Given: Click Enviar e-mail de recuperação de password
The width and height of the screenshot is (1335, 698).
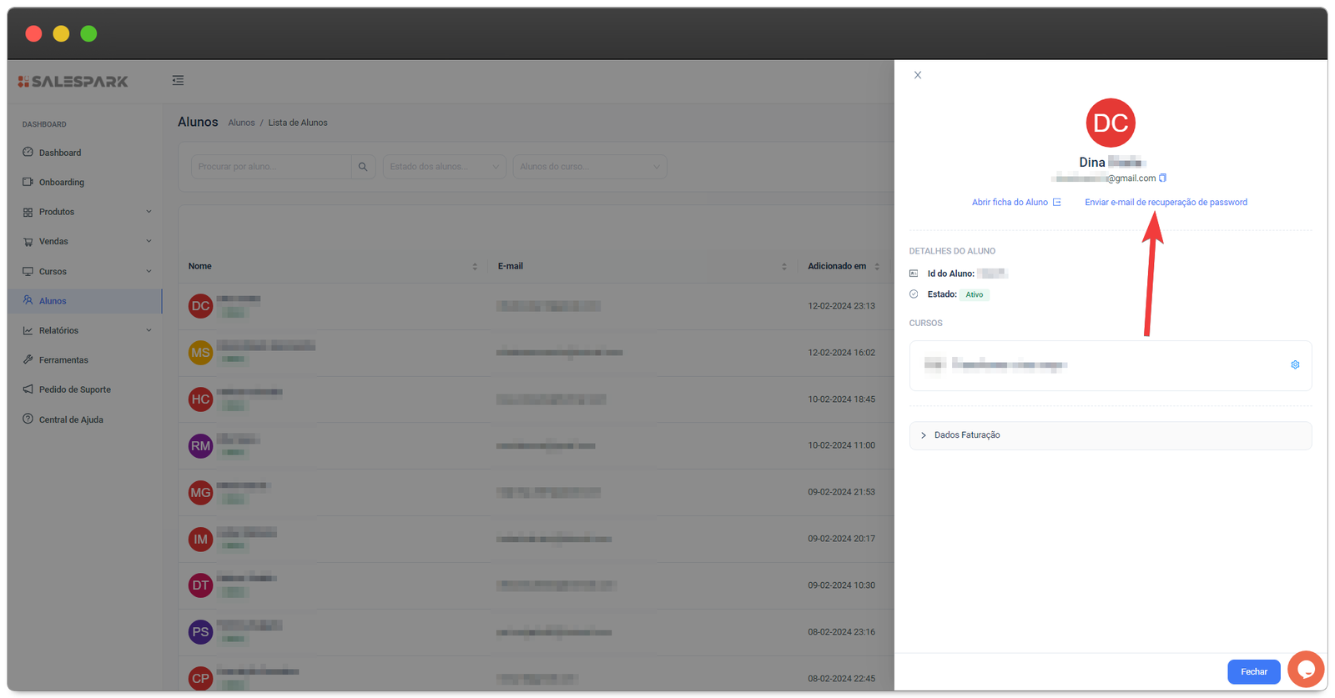Looking at the screenshot, I should click(x=1166, y=202).
